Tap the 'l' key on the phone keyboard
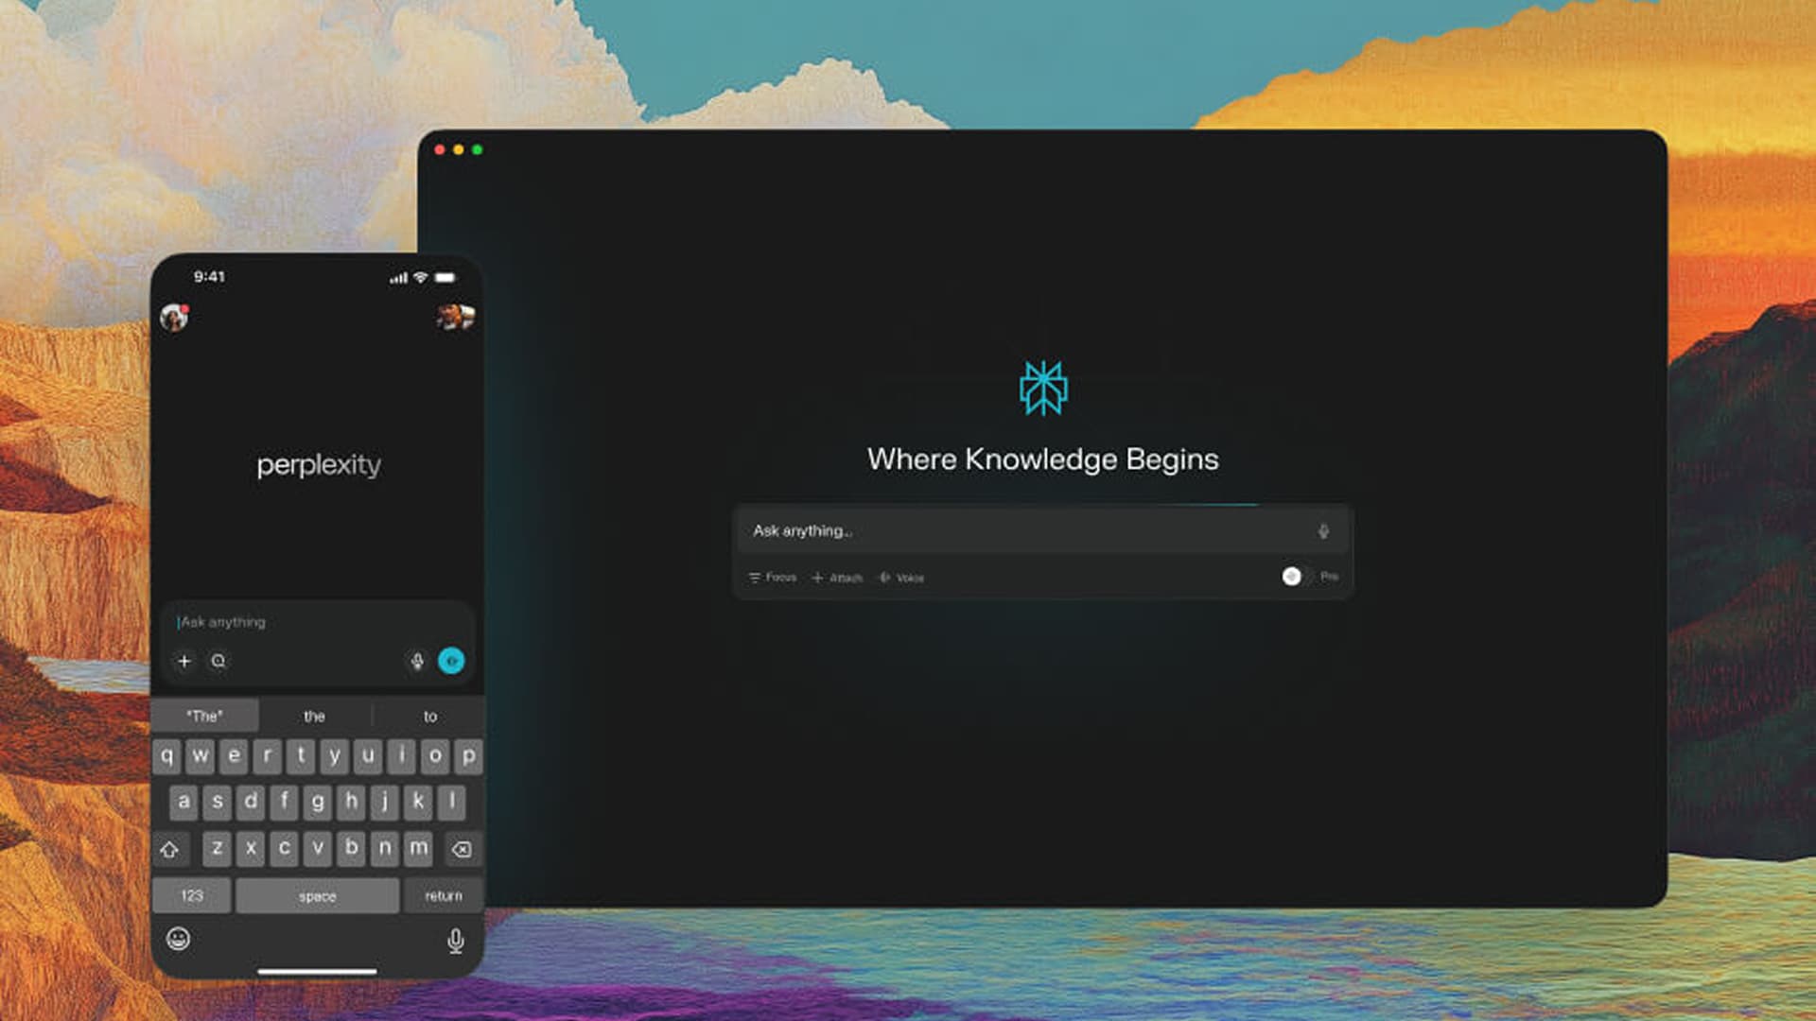 tap(452, 803)
